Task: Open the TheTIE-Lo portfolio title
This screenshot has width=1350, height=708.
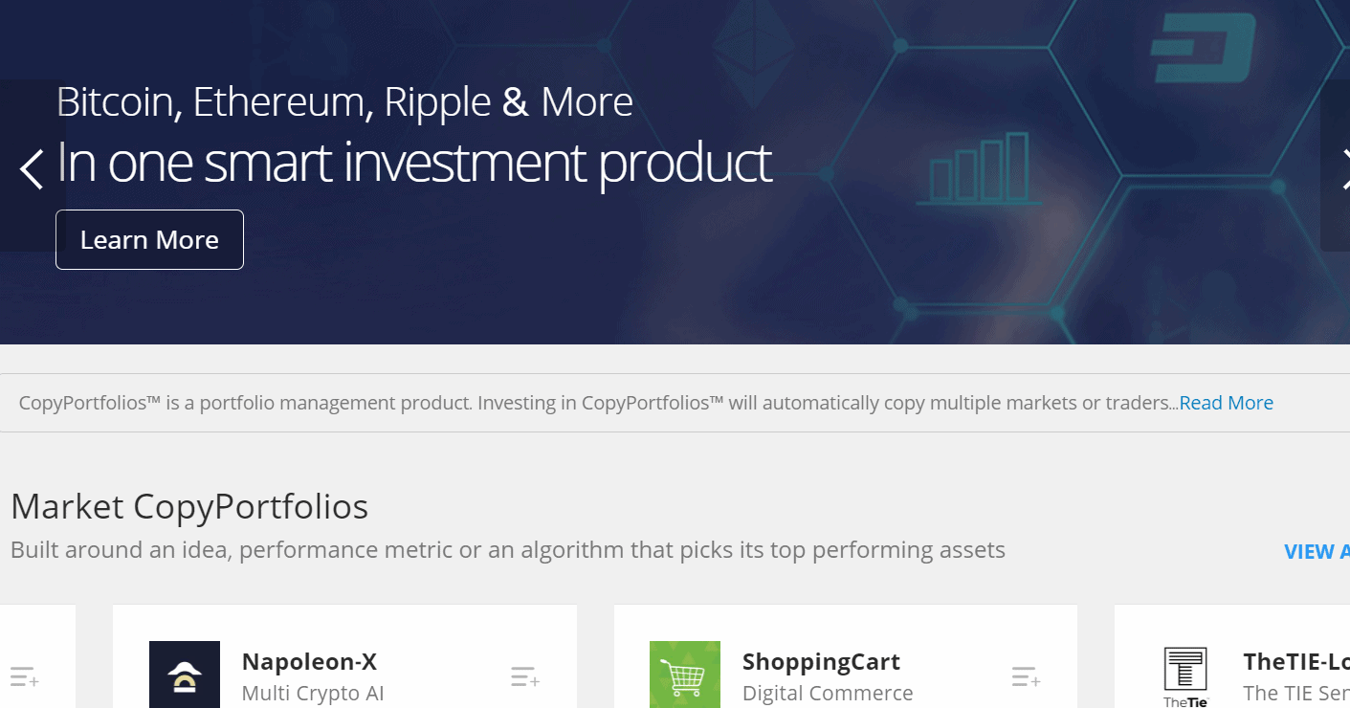Action: click(x=1296, y=661)
